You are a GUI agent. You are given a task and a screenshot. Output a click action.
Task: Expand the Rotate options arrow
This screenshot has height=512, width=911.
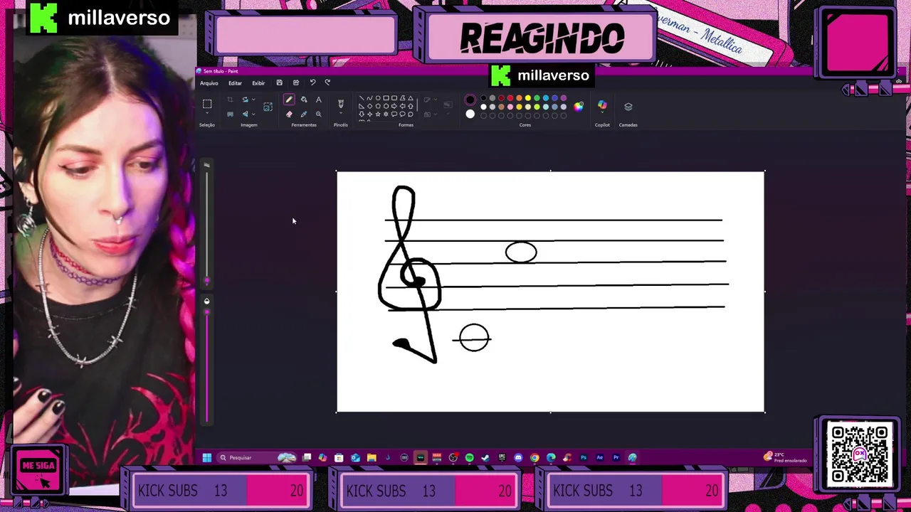(x=253, y=100)
